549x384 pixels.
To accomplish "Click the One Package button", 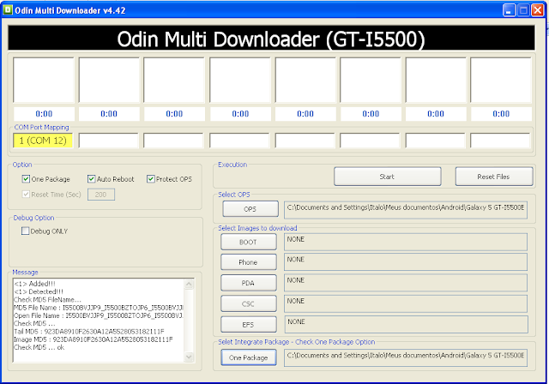I will pyautogui.click(x=248, y=357).
